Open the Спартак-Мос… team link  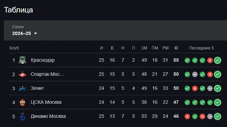point(47,74)
